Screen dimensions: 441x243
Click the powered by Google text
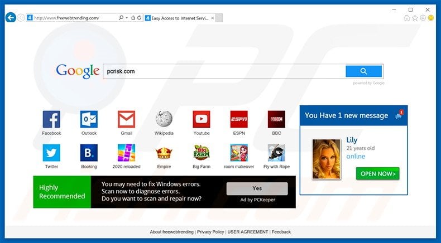368,83
